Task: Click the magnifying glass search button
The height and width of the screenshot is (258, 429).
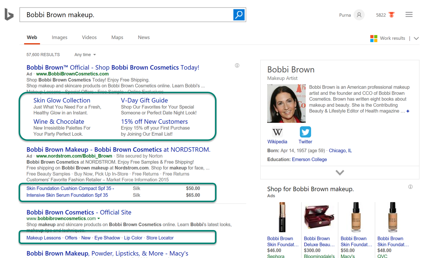Action: point(239,15)
